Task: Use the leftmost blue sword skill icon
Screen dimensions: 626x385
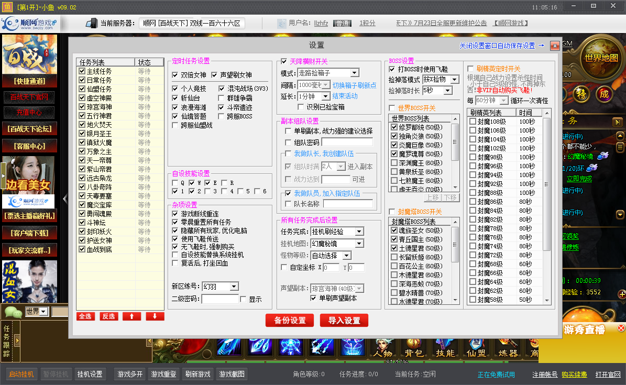Action: [229, 347]
